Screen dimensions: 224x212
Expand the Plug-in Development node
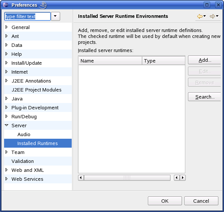click(7, 107)
